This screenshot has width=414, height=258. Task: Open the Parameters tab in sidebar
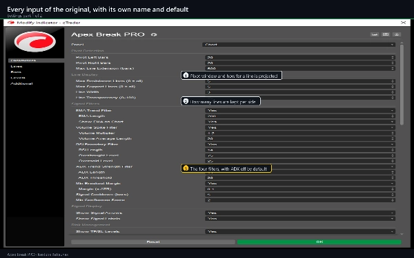(x=36, y=61)
